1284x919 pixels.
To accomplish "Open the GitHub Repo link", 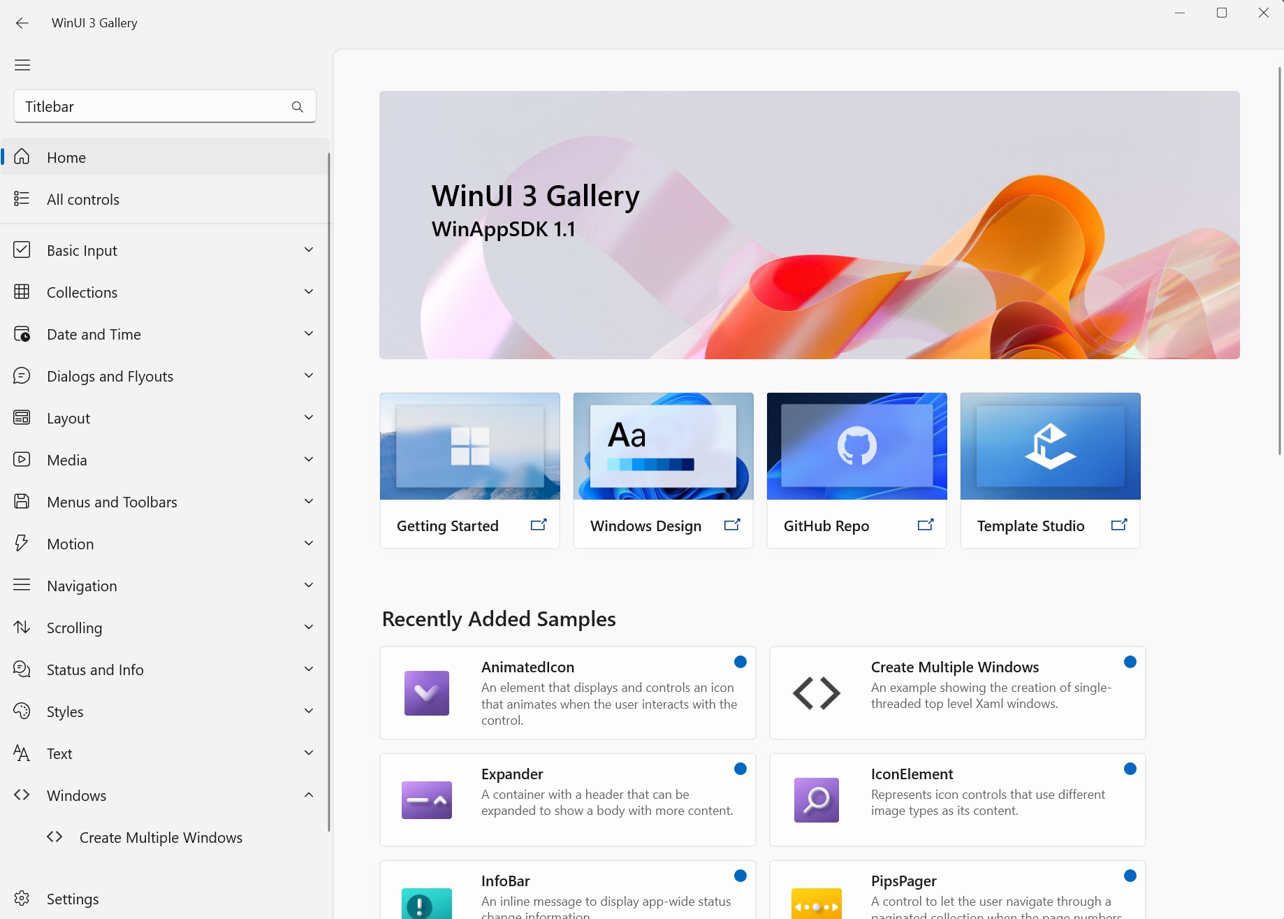I will [856, 470].
